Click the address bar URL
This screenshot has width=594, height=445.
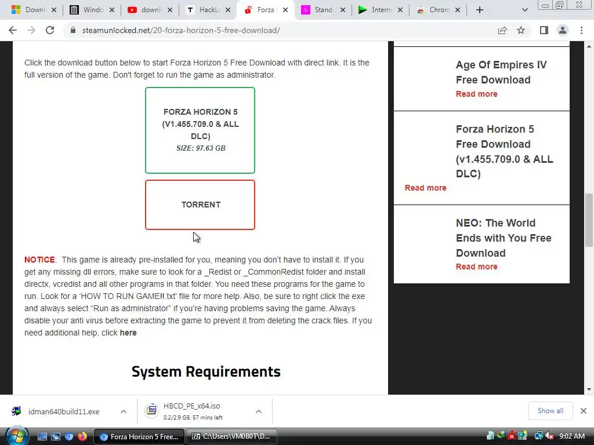click(181, 30)
